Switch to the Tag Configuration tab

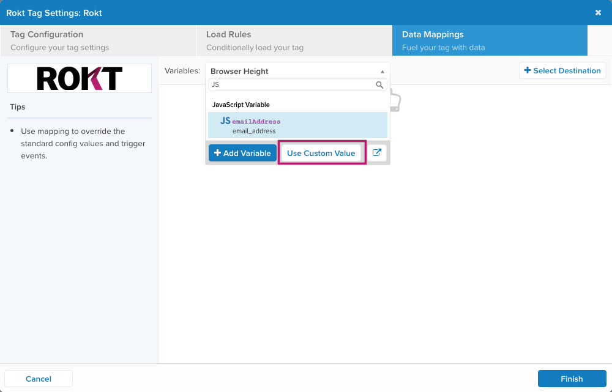click(98, 40)
